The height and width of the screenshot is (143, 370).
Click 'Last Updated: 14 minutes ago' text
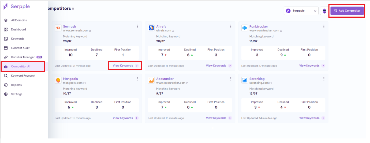coord(259,118)
